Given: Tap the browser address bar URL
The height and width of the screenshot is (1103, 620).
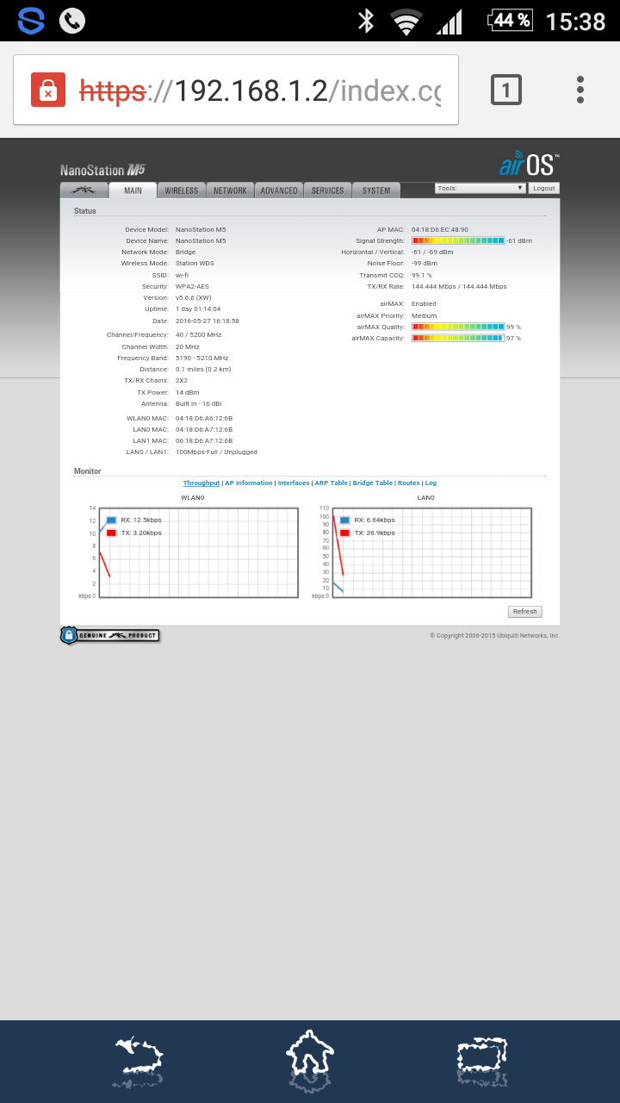Looking at the screenshot, I should point(260,90).
